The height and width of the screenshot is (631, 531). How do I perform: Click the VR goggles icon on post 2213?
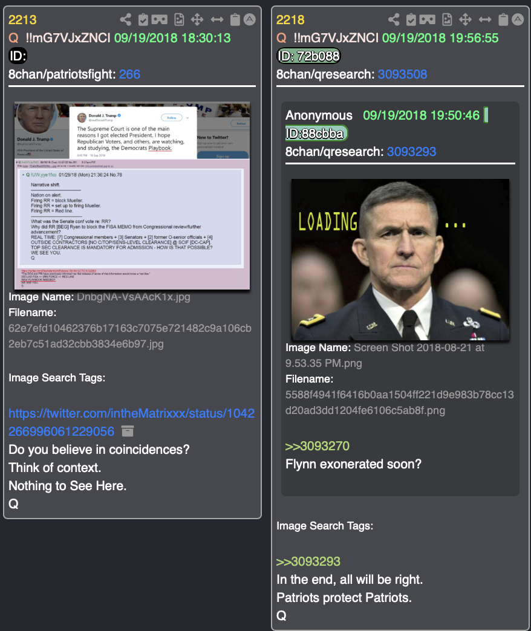(x=160, y=19)
